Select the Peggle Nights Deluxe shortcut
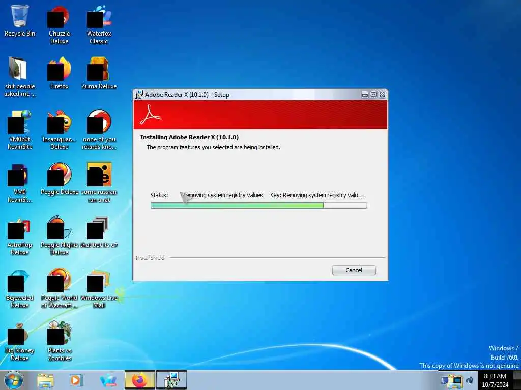This screenshot has height=390, width=521. (x=59, y=236)
